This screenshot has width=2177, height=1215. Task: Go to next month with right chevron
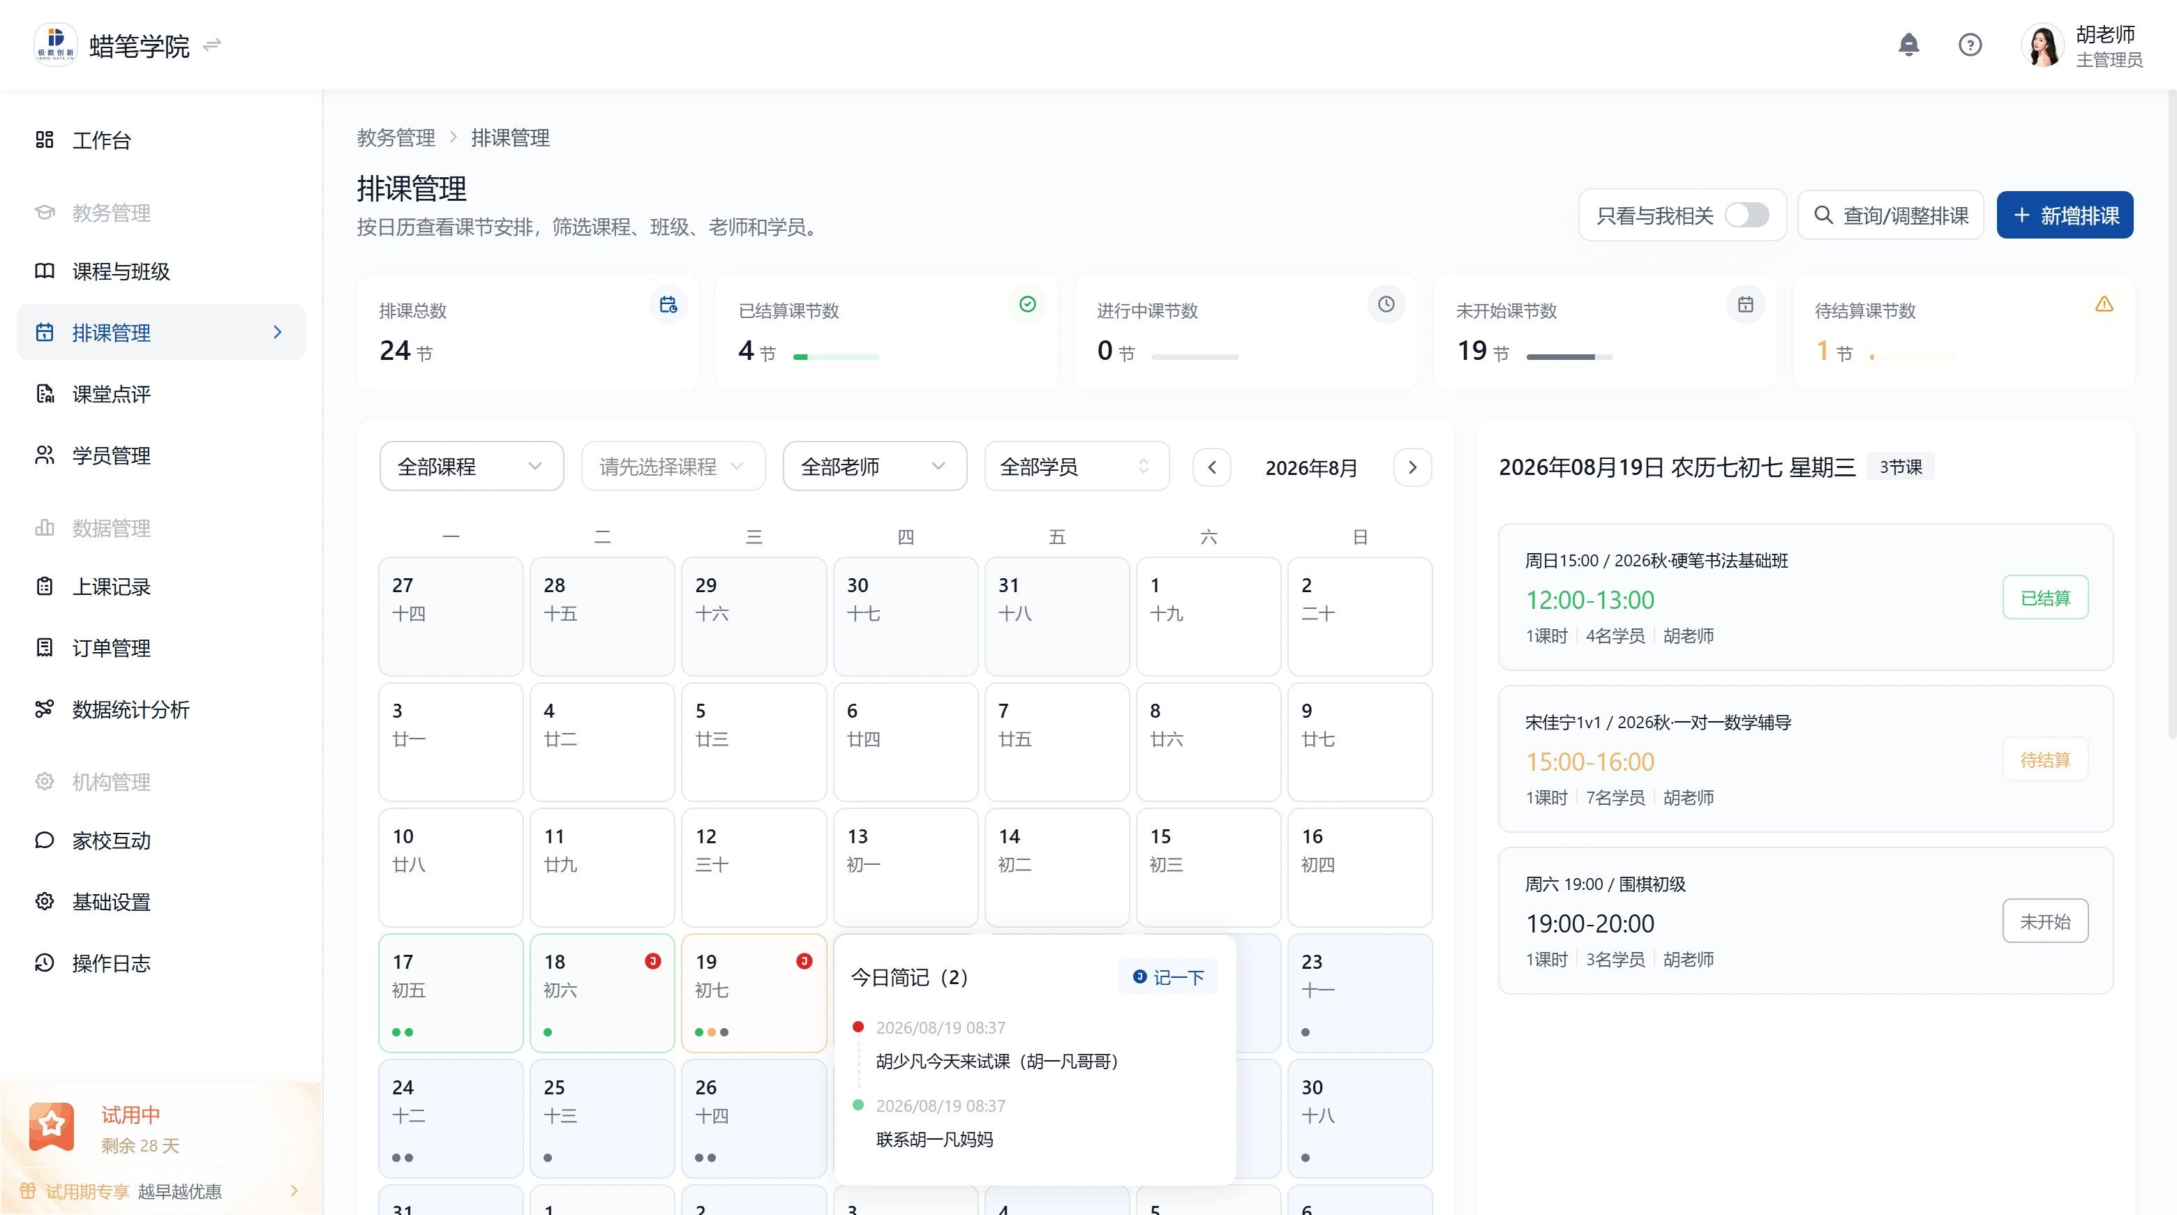(x=1412, y=467)
